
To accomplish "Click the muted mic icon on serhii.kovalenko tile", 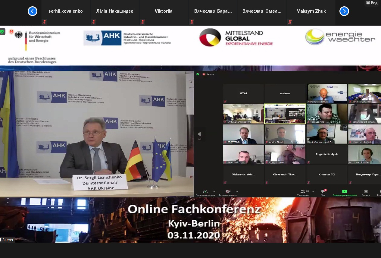I will coord(45,22).
